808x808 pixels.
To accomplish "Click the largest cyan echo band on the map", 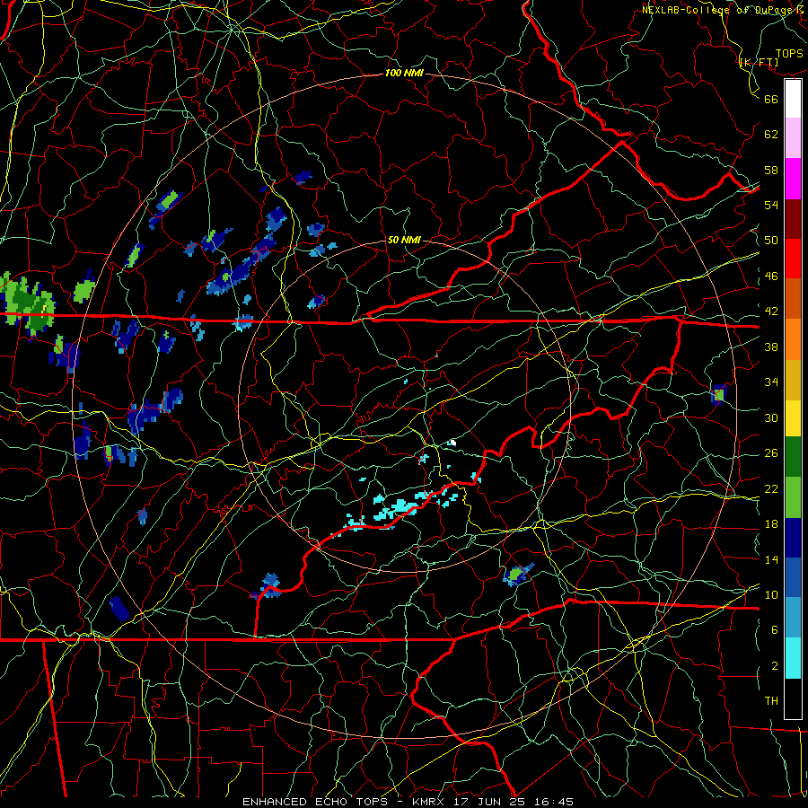I will (402, 506).
